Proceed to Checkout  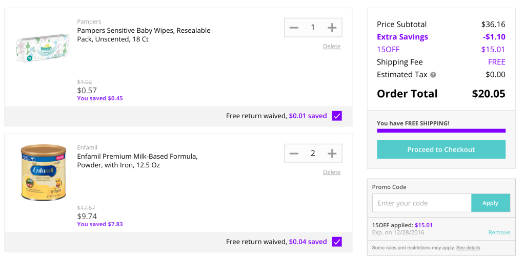[x=441, y=149]
